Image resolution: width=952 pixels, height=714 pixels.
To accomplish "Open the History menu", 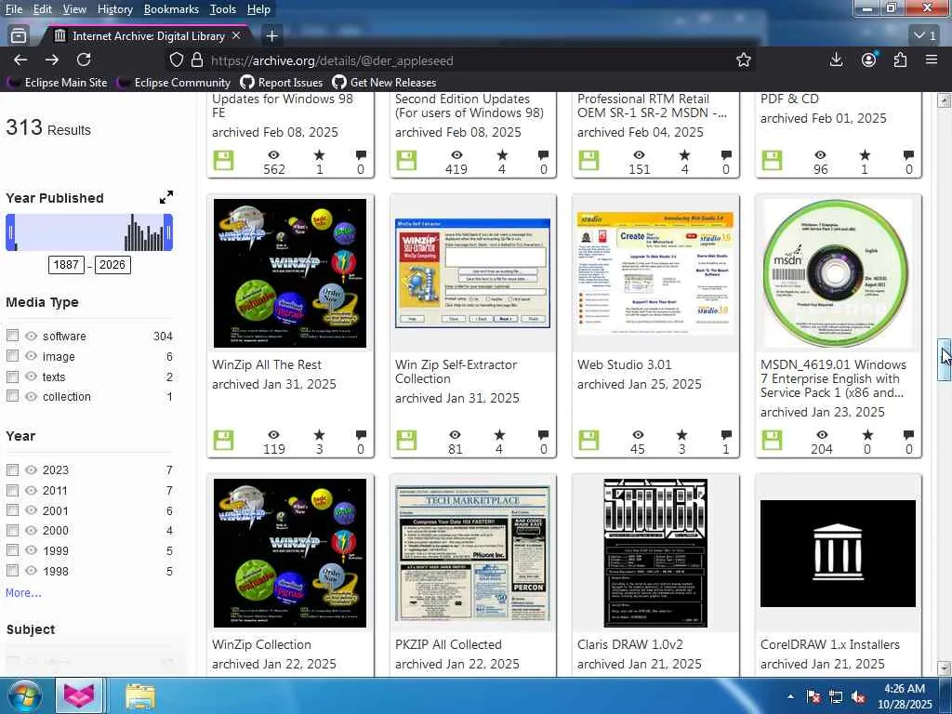I will [114, 9].
